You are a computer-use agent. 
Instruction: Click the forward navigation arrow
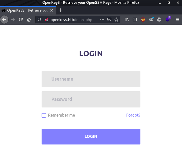coord(13,20)
